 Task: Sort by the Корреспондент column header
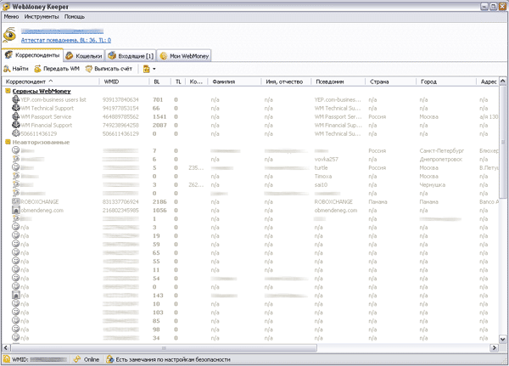point(52,82)
